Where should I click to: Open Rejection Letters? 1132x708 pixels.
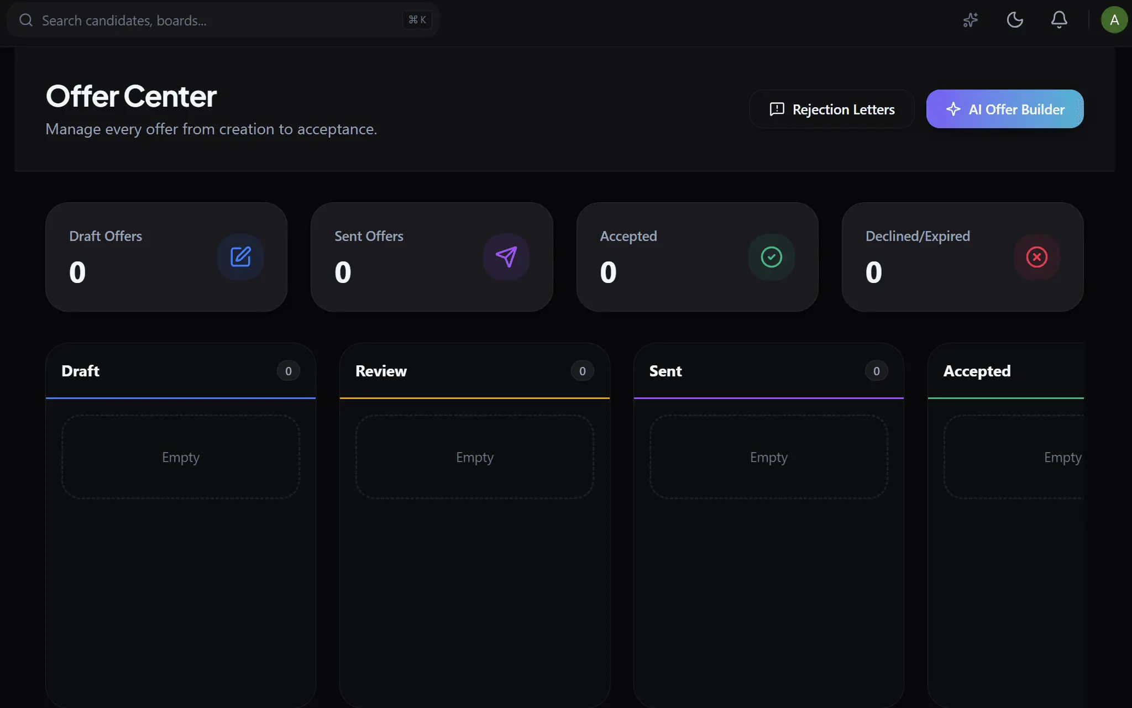[832, 109]
